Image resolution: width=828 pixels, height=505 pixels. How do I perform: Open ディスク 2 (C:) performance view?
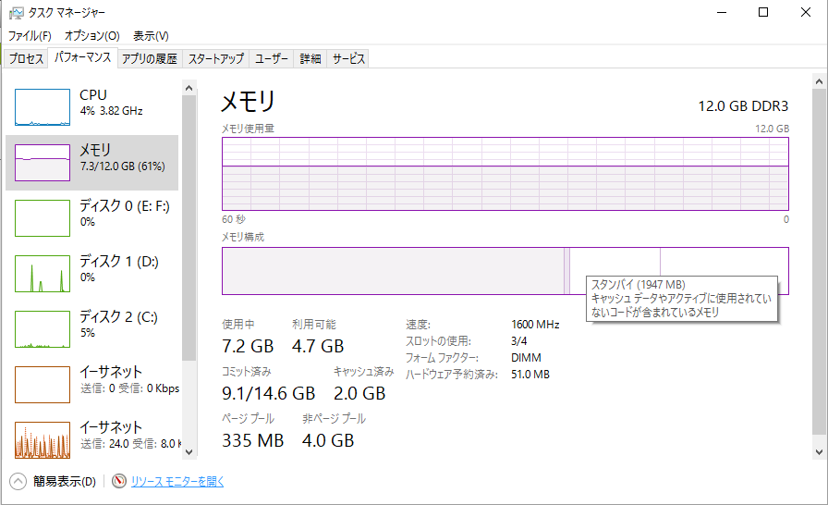click(x=92, y=328)
